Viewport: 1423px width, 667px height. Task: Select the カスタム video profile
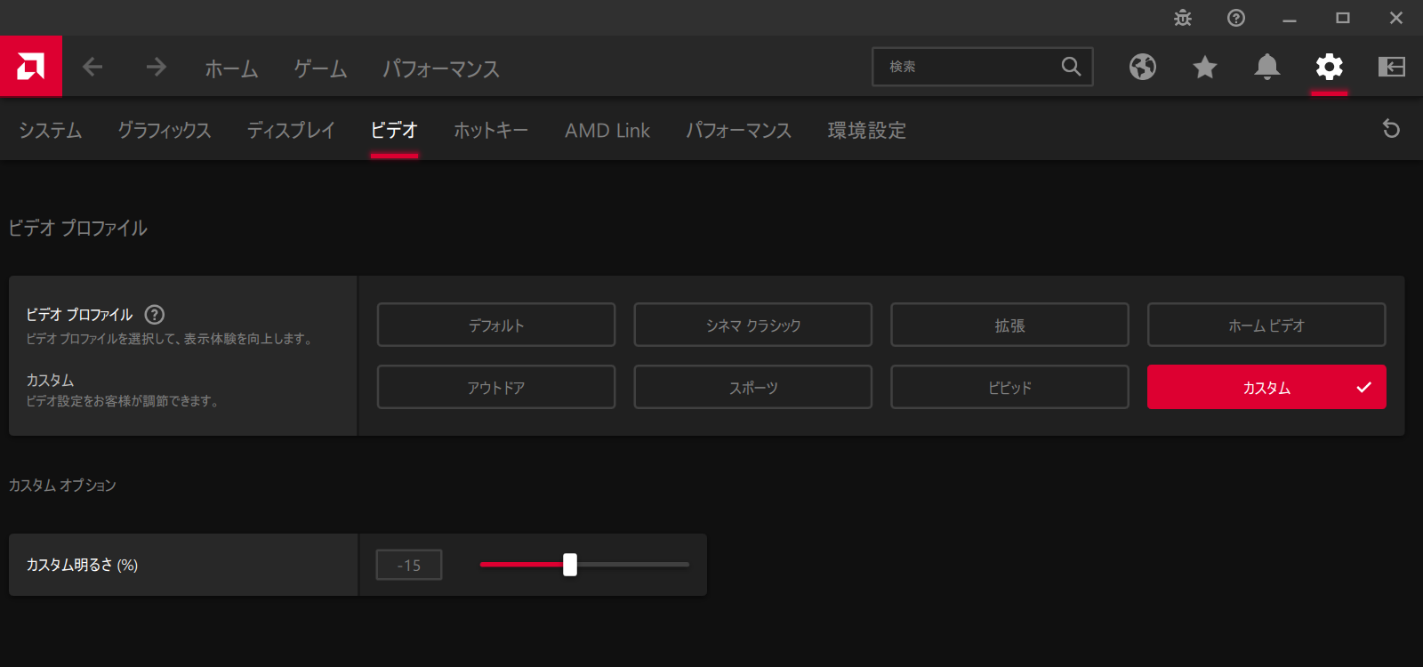pyautogui.click(x=1266, y=387)
